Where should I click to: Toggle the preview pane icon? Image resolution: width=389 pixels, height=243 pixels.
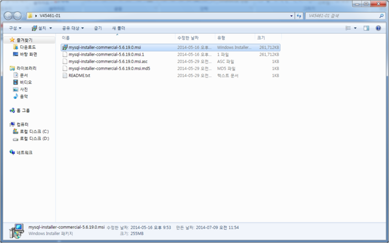(366, 28)
